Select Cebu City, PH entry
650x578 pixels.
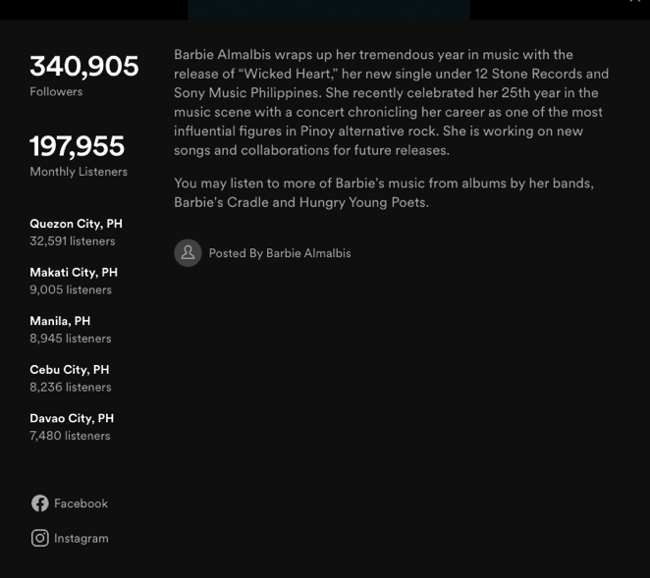pyautogui.click(x=71, y=378)
